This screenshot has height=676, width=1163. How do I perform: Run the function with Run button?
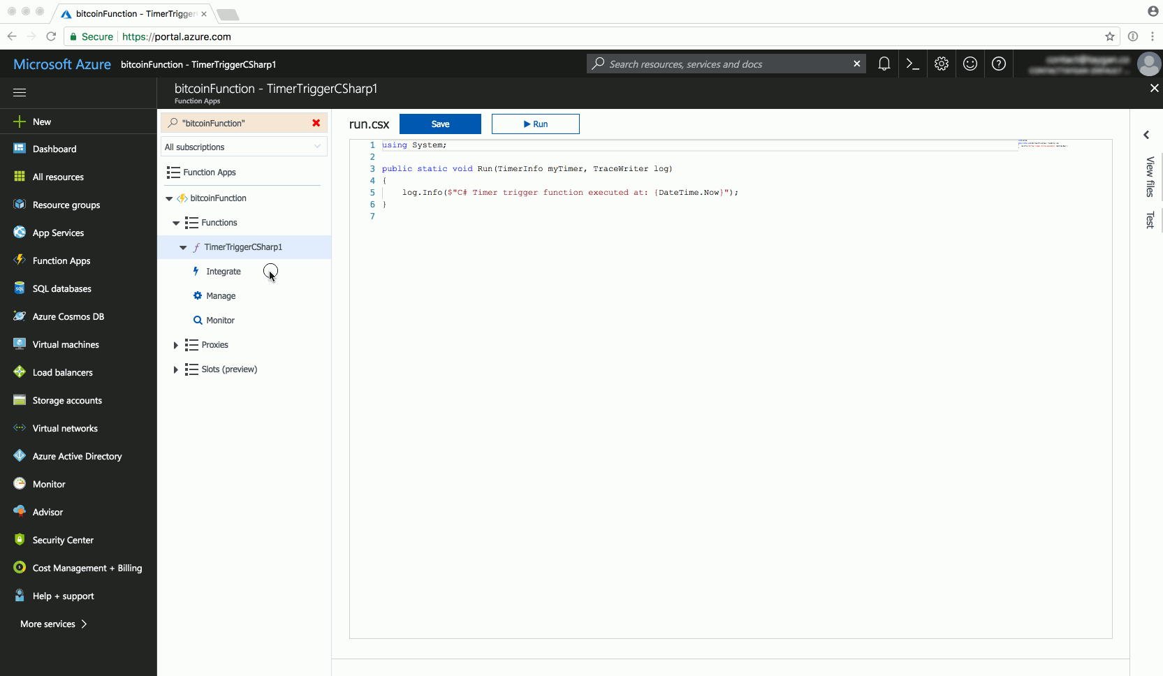pyautogui.click(x=536, y=124)
